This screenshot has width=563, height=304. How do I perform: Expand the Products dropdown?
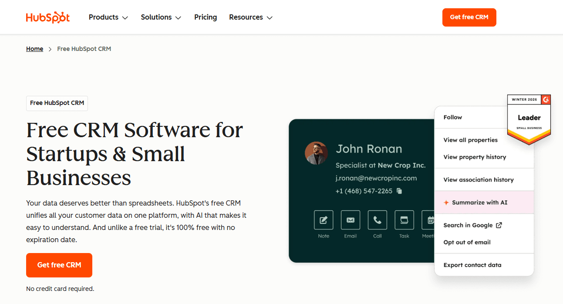coord(108,17)
